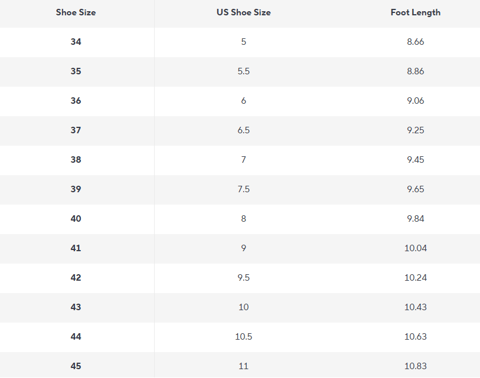Select shoe size 35 cell
Screen dimensions: 480x378
[76, 71]
